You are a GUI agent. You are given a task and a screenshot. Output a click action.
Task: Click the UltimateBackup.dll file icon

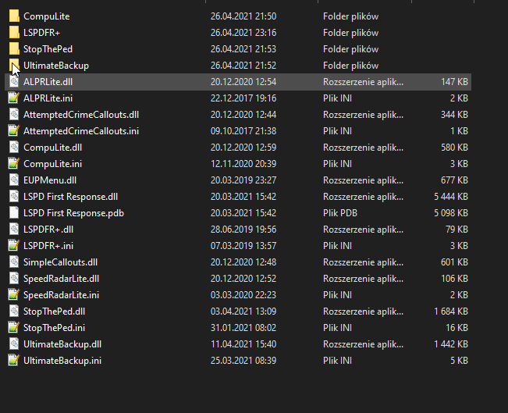coord(13,344)
